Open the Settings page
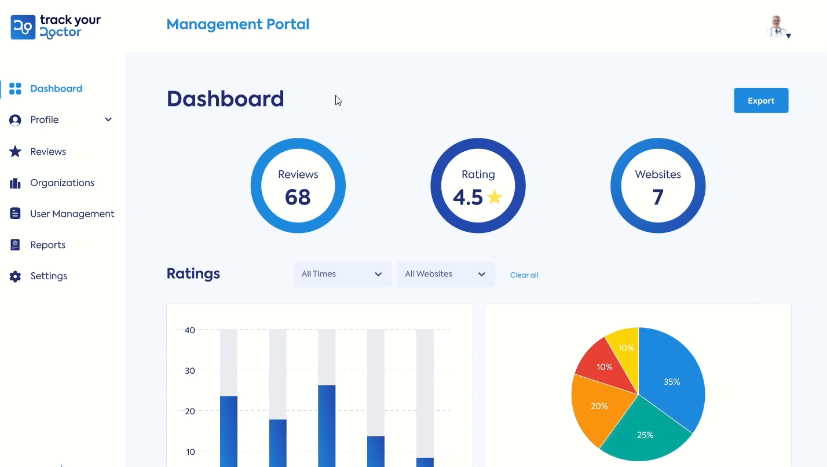The image size is (827, 467). tap(49, 276)
